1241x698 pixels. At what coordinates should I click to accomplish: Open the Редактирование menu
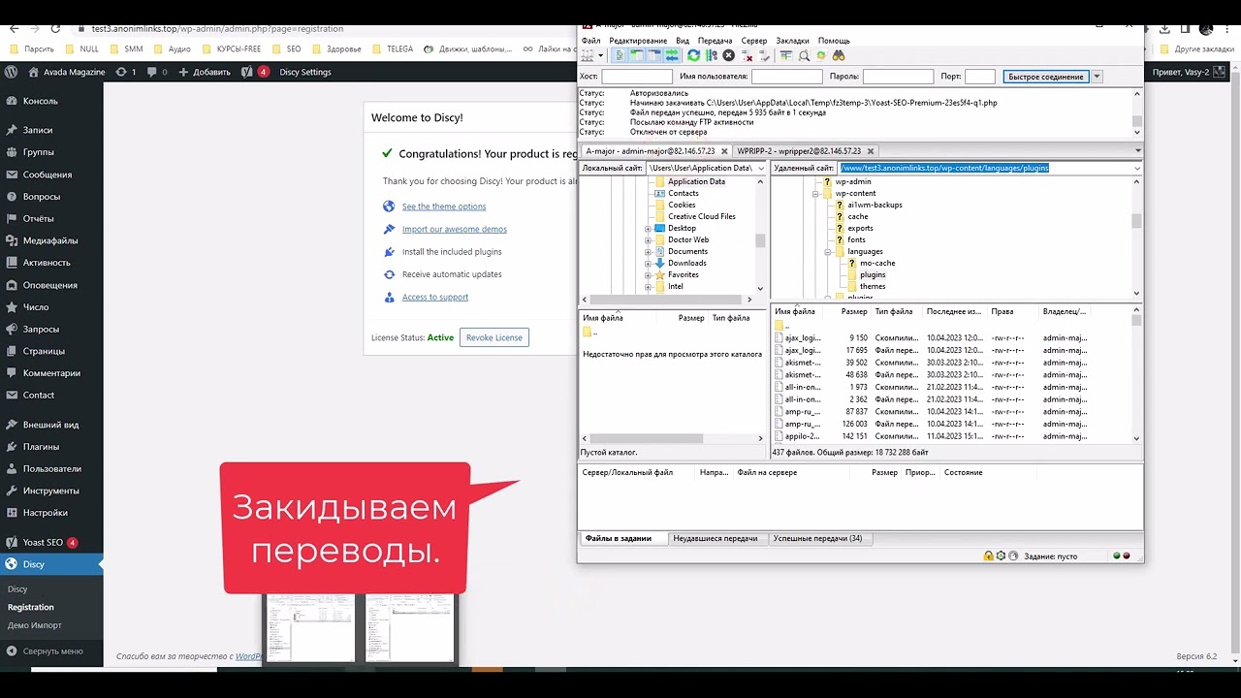tap(638, 41)
